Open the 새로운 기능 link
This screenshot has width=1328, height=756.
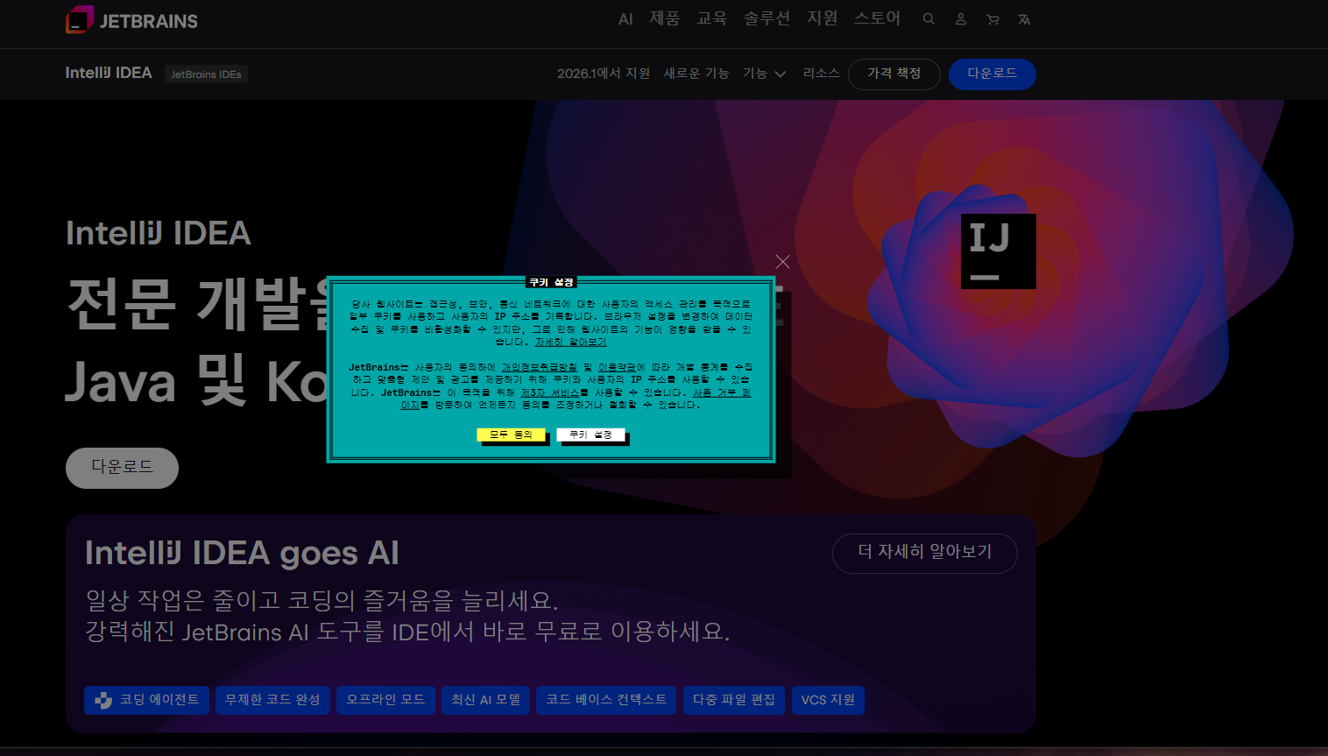coord(696,74)
